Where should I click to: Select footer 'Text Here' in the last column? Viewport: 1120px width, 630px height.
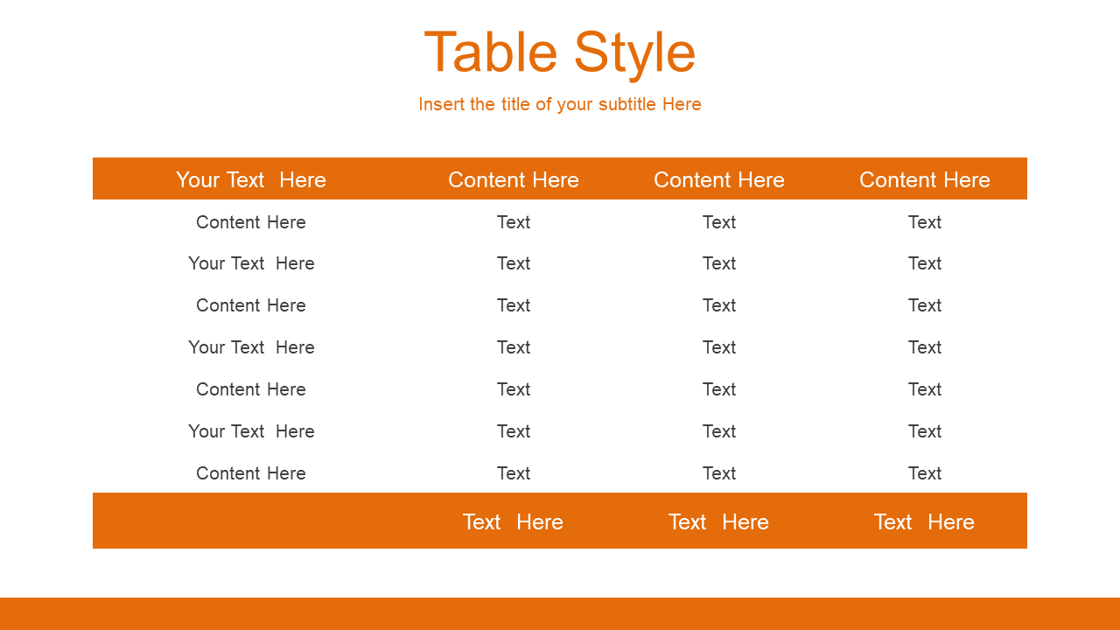[x=925, y=522]
